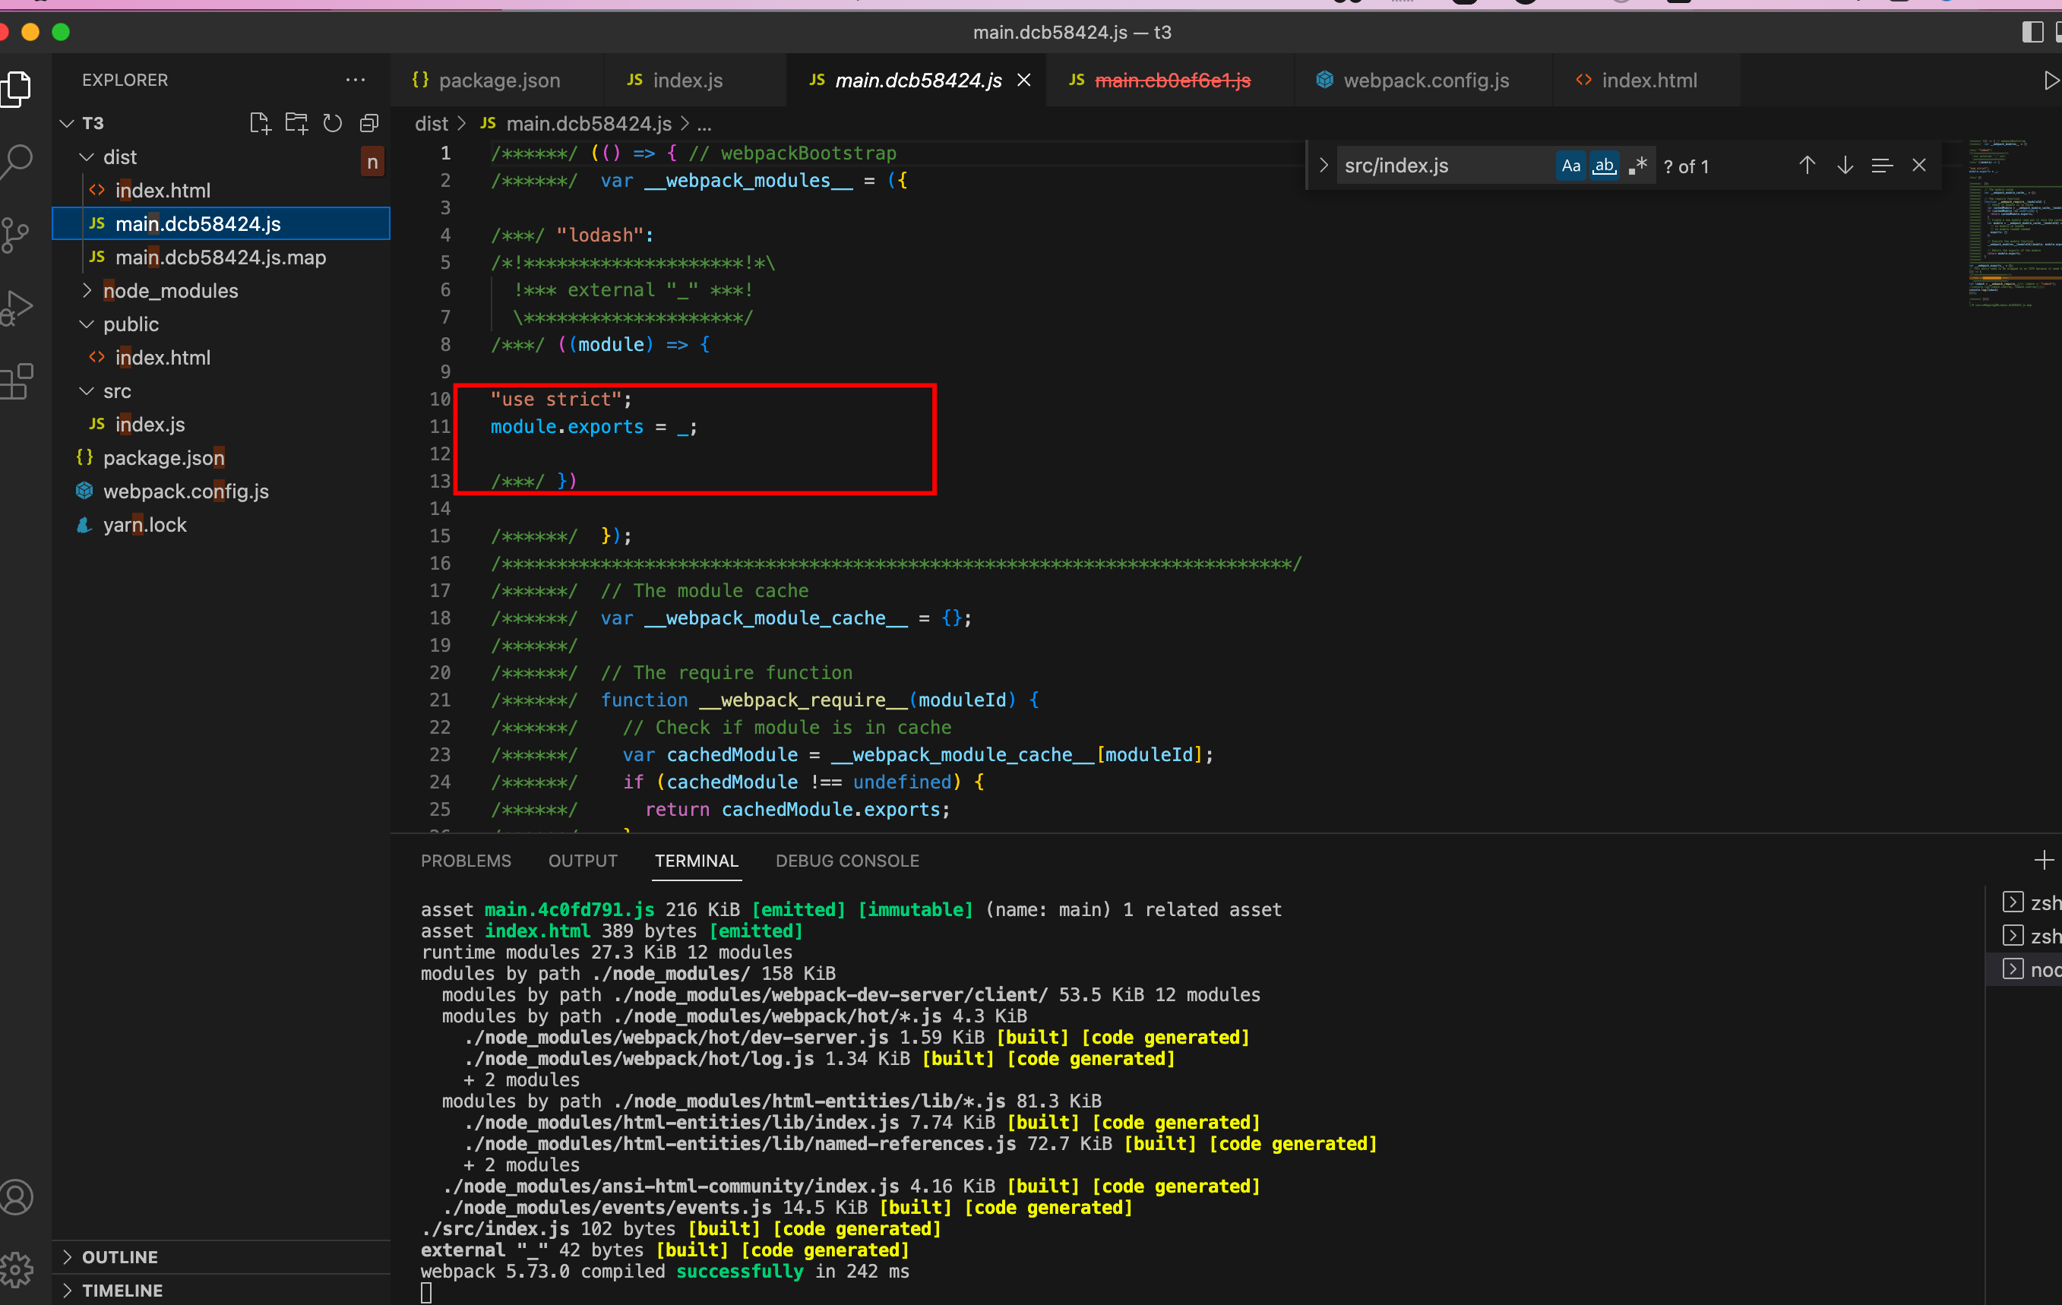Click the find input field src/index.js
Screen dimensions: 2062x1305
1446,166
